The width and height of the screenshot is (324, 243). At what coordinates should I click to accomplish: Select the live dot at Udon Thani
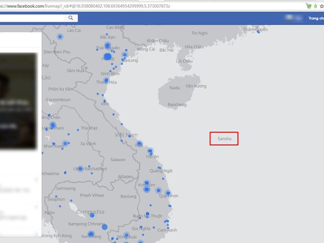(53, 125)
